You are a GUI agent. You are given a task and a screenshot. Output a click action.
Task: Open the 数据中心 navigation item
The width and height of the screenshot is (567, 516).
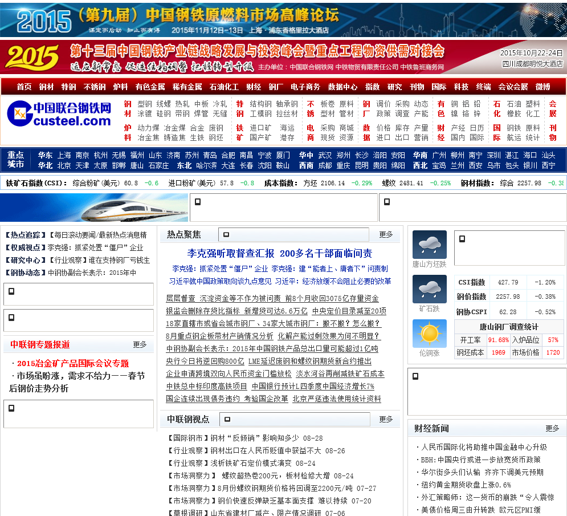pyautogui.click(x=342, y=87)
